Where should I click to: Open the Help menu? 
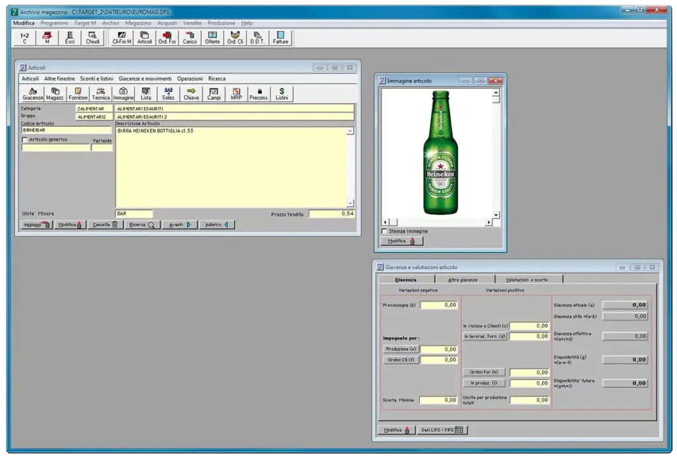[247, 23]
